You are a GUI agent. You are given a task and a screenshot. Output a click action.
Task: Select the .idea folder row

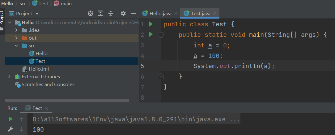click(72, 30)
